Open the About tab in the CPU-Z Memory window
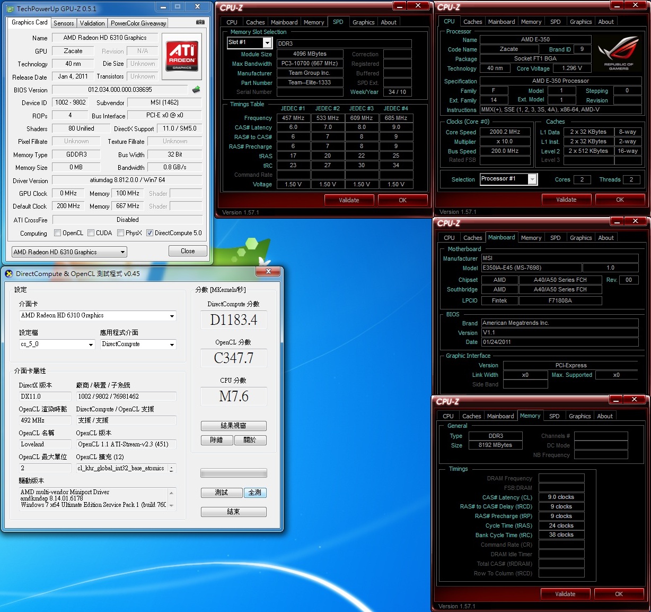 click(605, 416)
